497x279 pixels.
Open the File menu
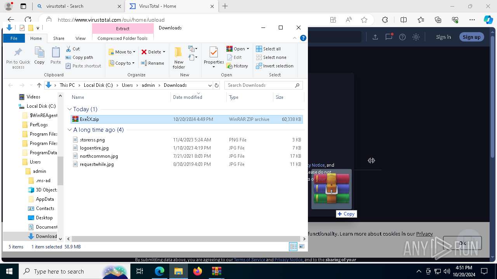click(x=14, y=38)
